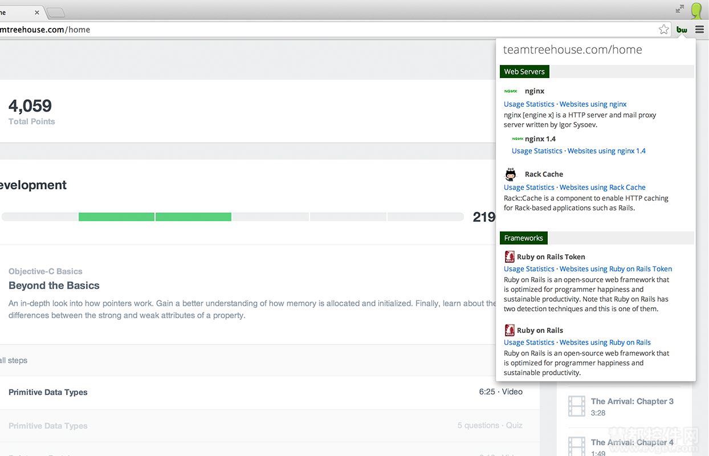The height and width of the screenshot is (456, 709).
Task: Open the Beyond the Basics stage
Action: tap(54, 286)
